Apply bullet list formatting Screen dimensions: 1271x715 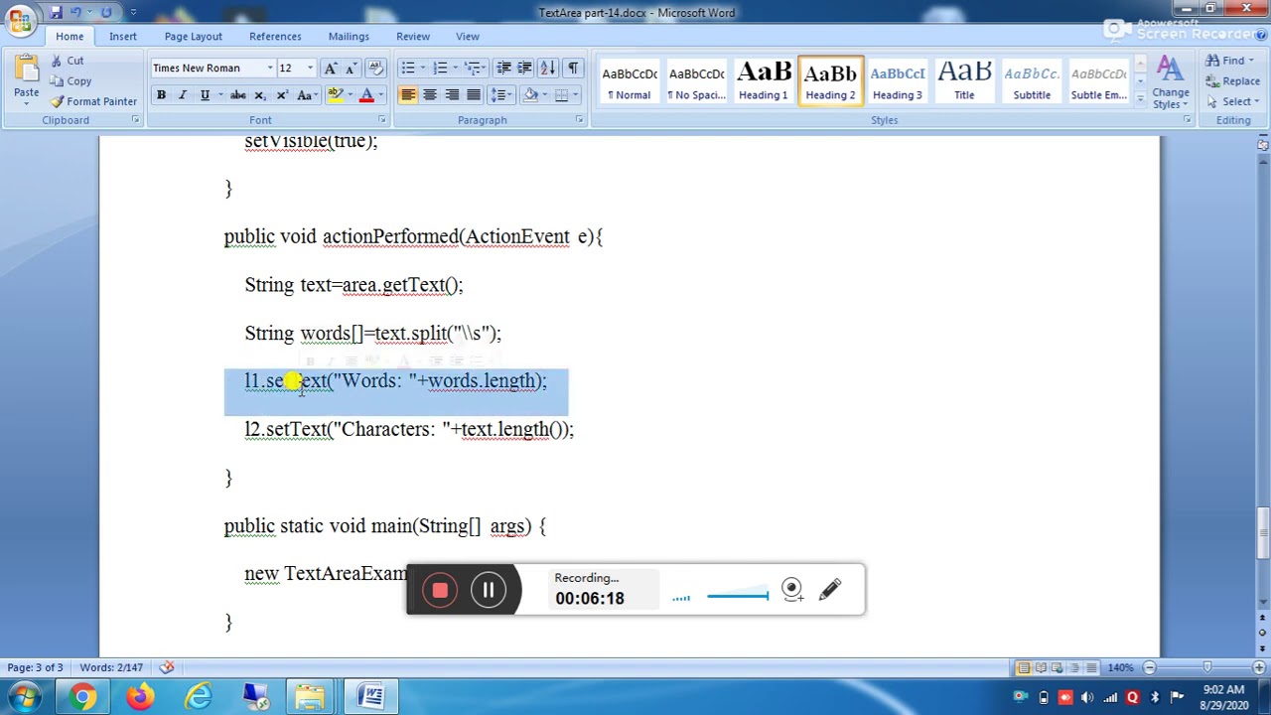coord(407,69)
